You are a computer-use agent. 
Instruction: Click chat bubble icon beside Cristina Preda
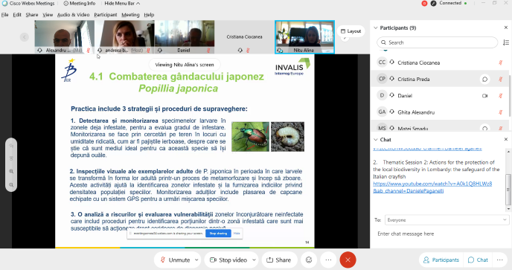click(x=485, y=79)
